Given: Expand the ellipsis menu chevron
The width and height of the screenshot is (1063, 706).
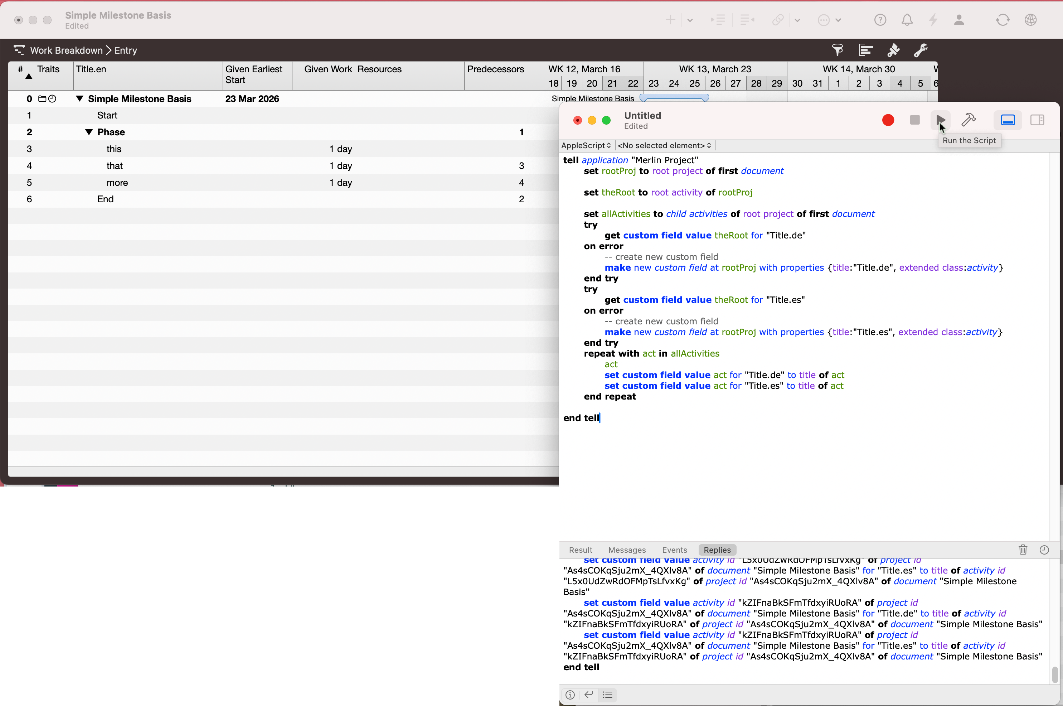Looking at the screenshot, I should coord(838,20).
